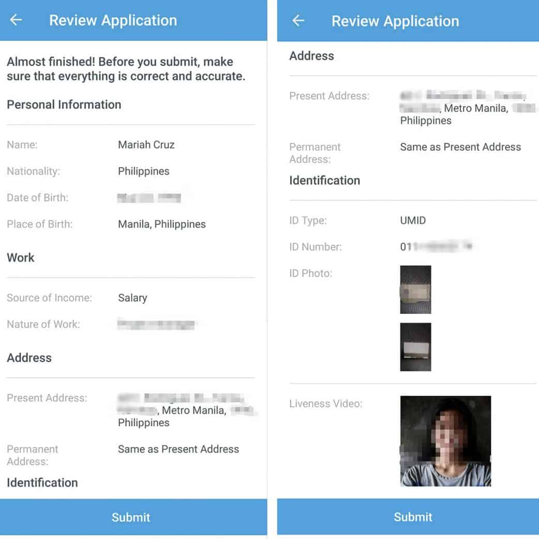Click the Source of Income value Salary
The width and height of the screenshot is (539, 539).
point(132,298)
